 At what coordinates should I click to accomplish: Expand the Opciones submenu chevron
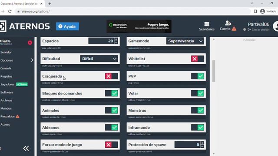tap(32, 60)
